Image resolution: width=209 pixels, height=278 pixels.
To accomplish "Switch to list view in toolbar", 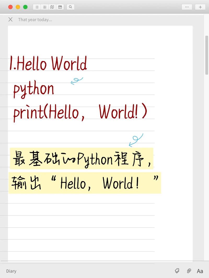I will pos(37,7).
